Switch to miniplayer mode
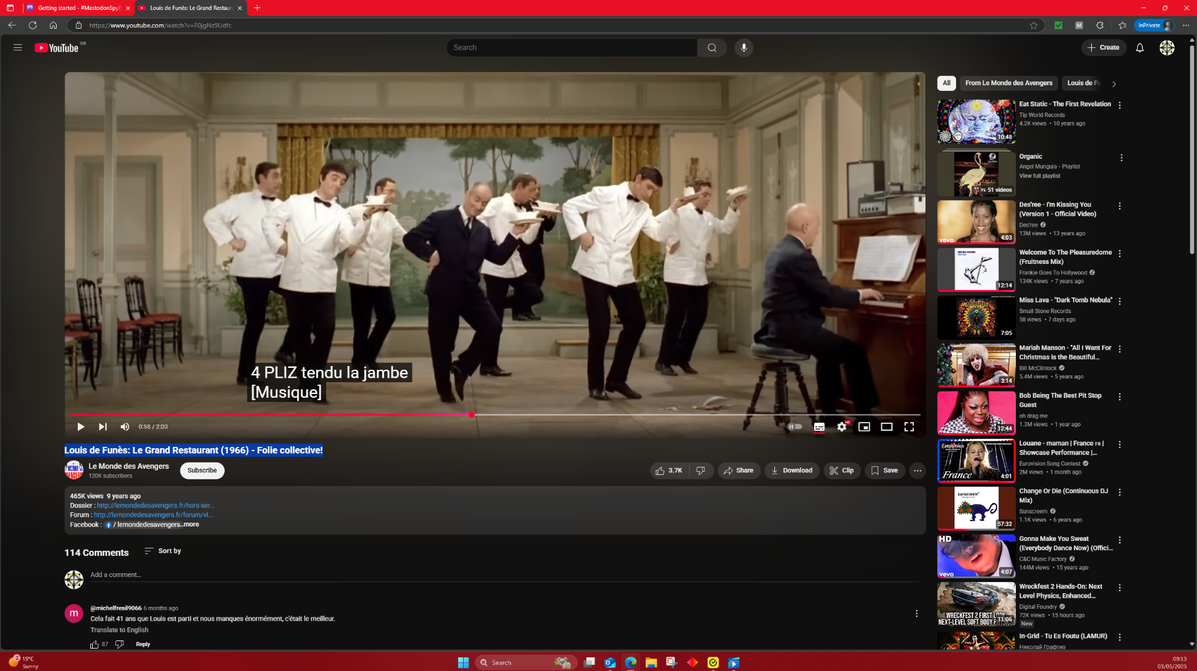This screenshot has width=1197, height=671. [x=864, y=427]
